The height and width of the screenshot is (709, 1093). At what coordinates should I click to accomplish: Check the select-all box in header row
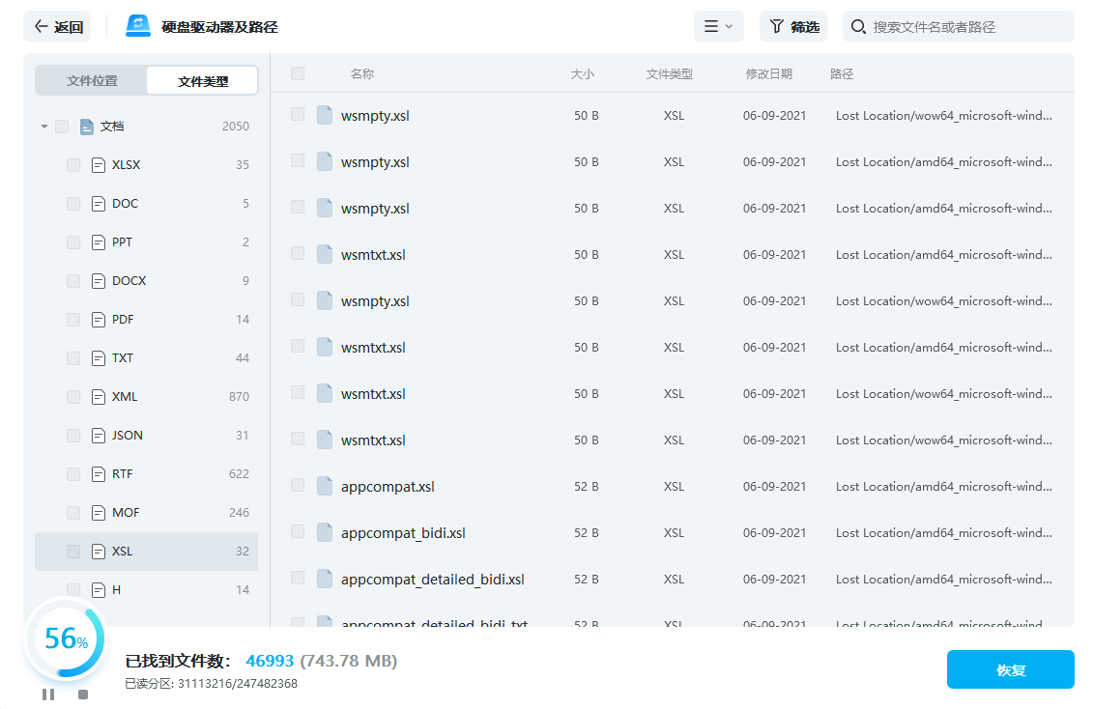[x=298, y=73]
